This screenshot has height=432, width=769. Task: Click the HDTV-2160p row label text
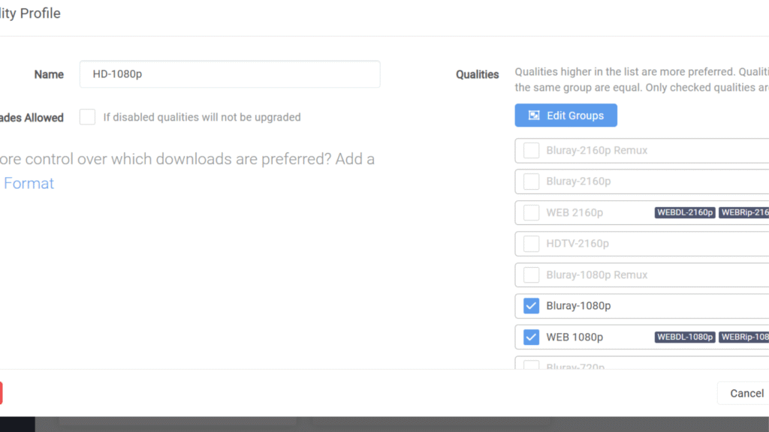pos(578,244)
